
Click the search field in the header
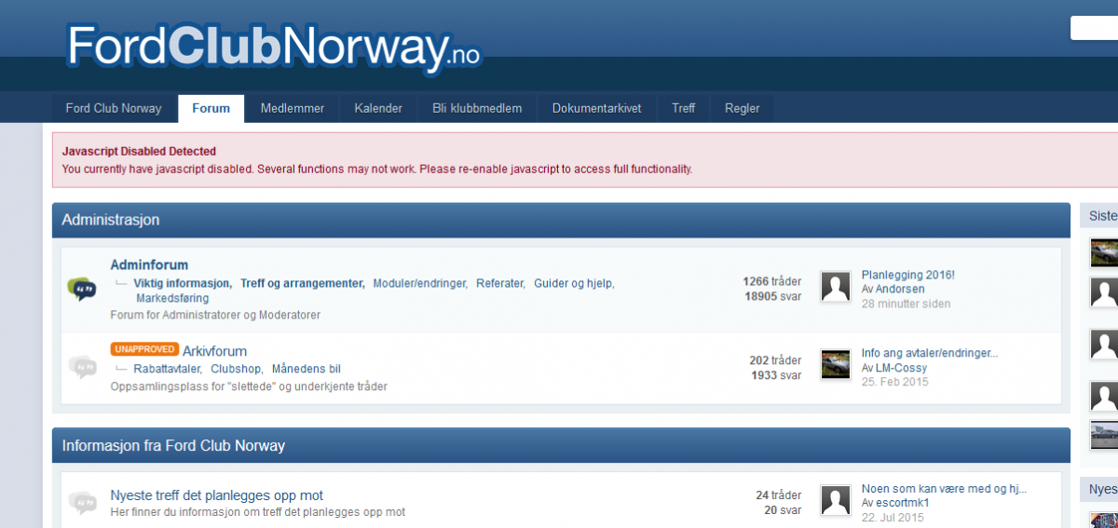[x=1094, y=28]
